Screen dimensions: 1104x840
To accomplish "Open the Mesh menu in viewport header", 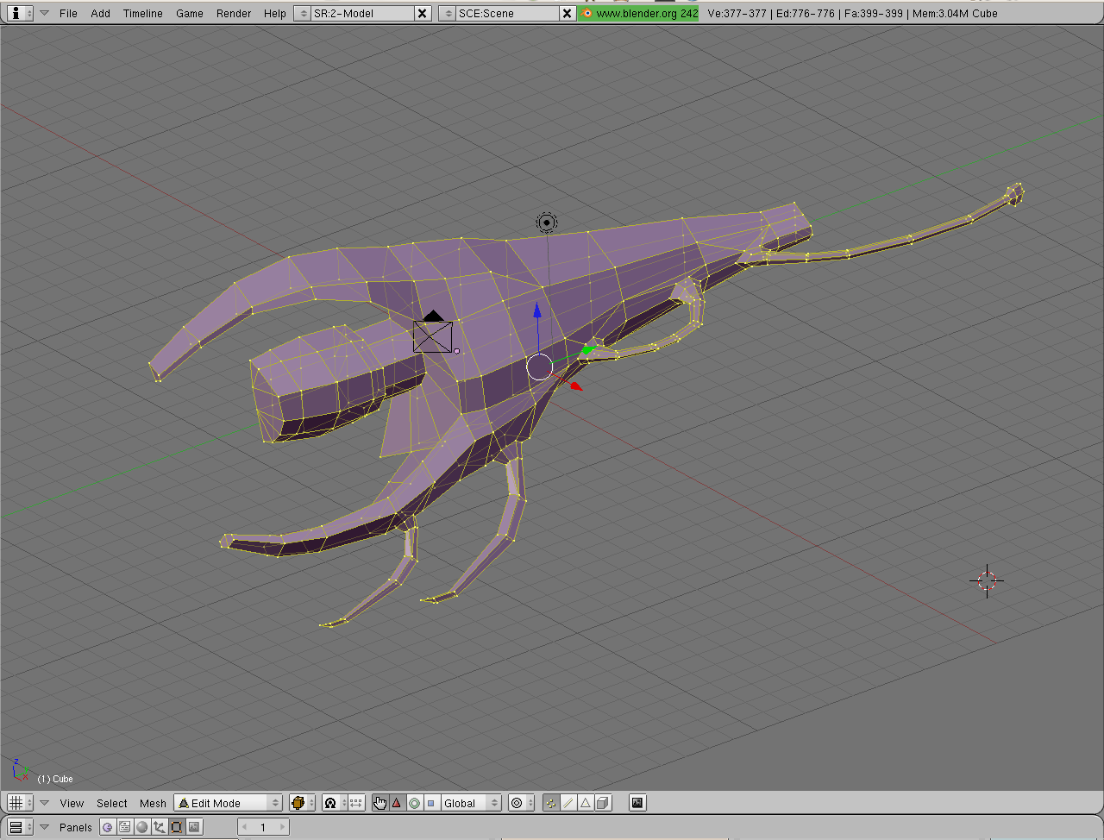I will [x=153, y=803].
